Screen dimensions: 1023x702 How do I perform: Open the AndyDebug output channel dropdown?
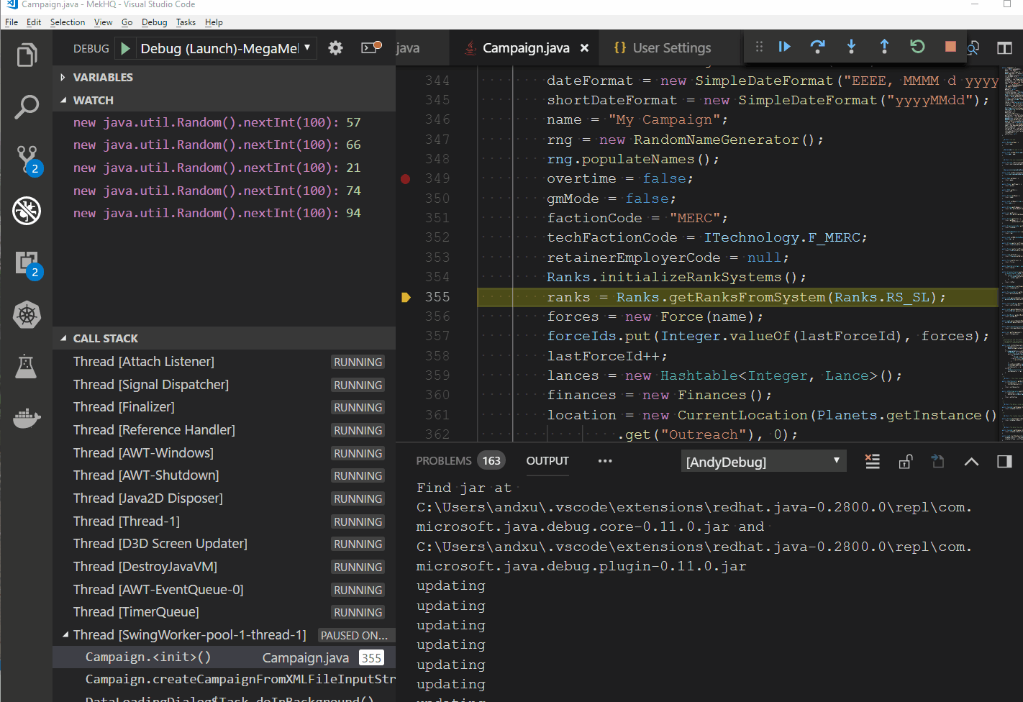pos(763,460)
